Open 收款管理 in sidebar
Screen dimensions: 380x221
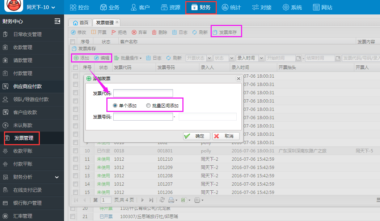click(32, 47)
